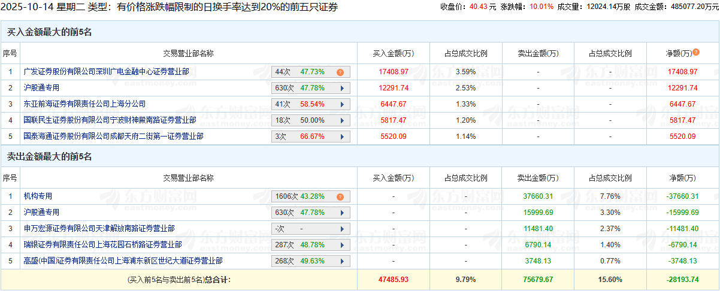Expand 沪股通专用 stats in the buy table
720x291 pixels.
(342, 88)
